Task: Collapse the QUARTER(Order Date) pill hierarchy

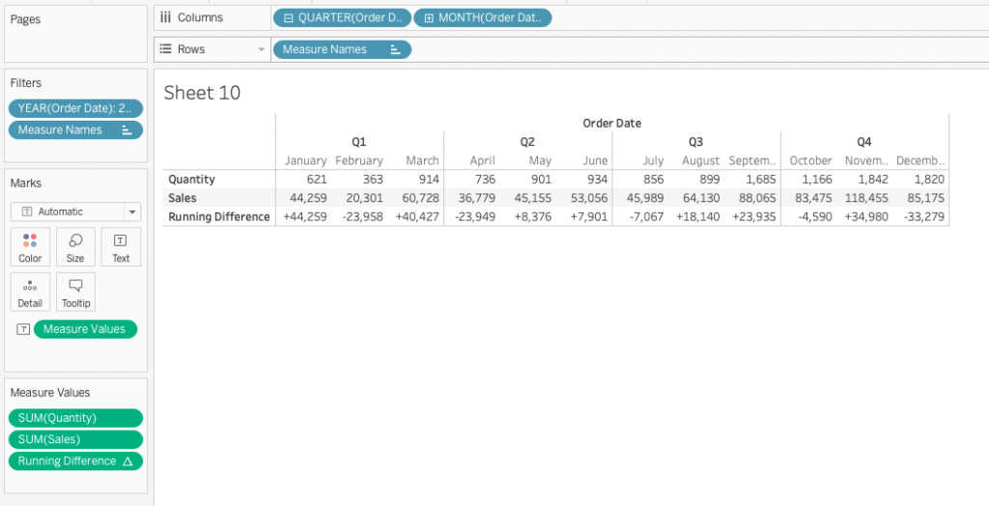Action: click(289, 17)
